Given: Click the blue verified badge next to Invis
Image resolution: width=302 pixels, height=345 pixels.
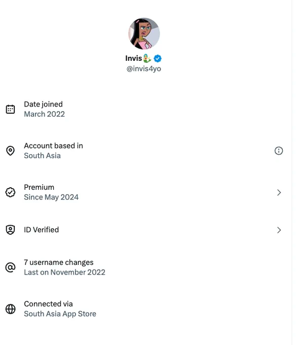Looking at the screenshot, I should tap(158, 58).
